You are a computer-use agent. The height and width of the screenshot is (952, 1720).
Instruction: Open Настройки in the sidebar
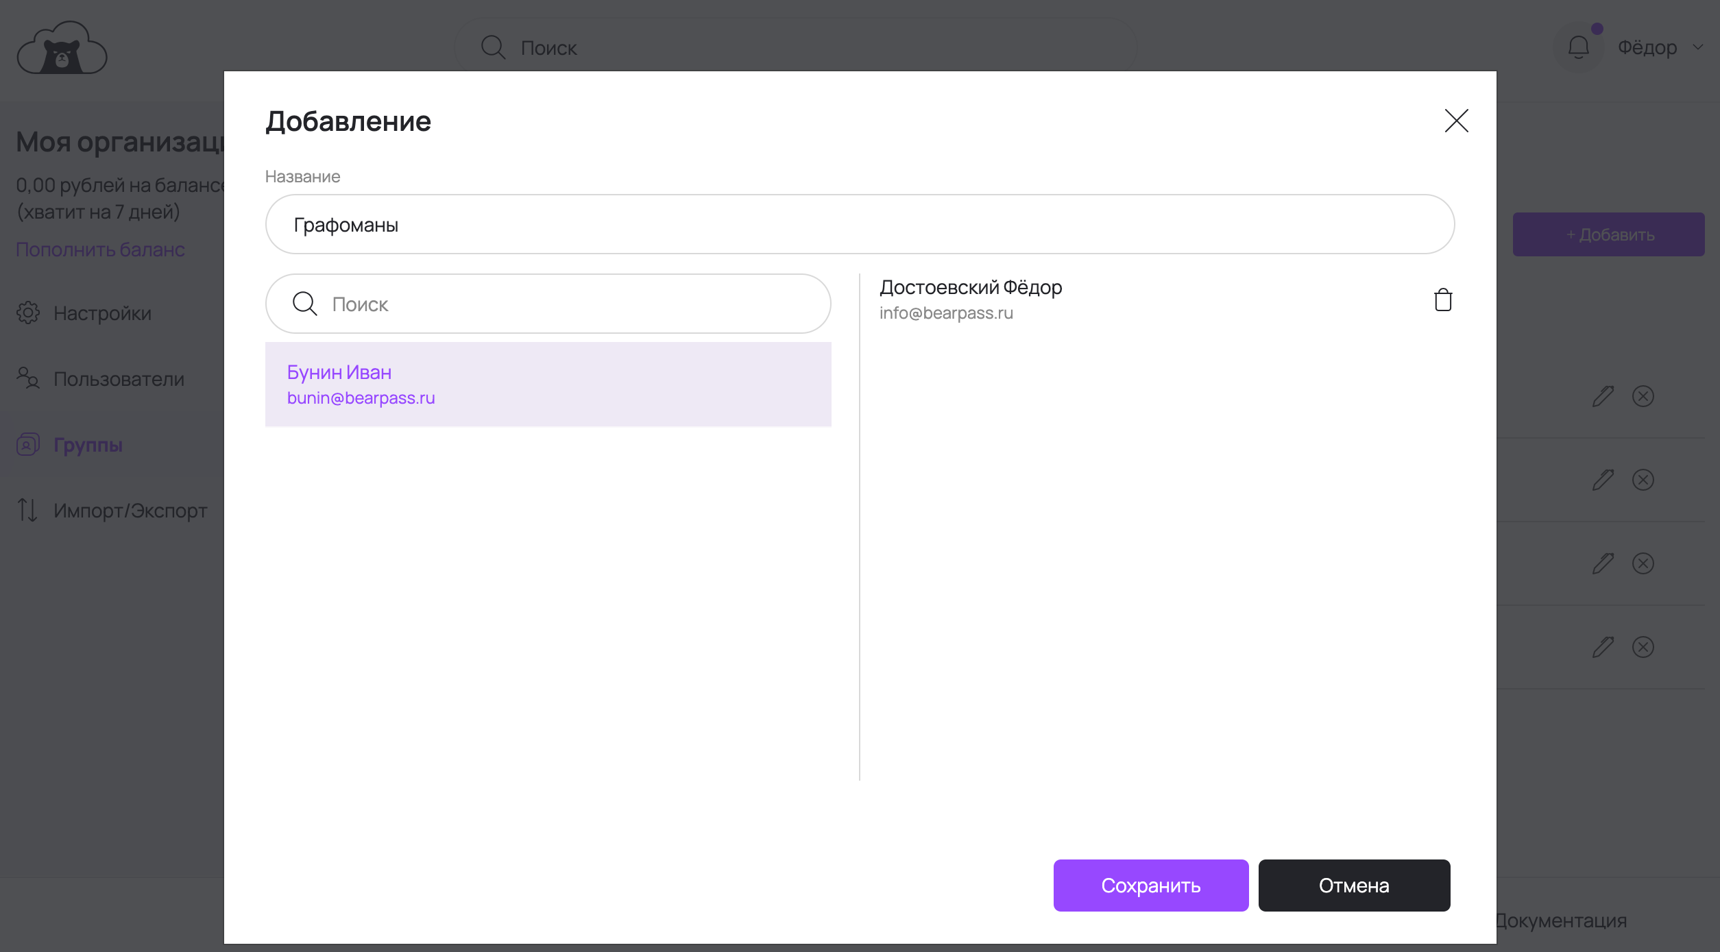102,313
